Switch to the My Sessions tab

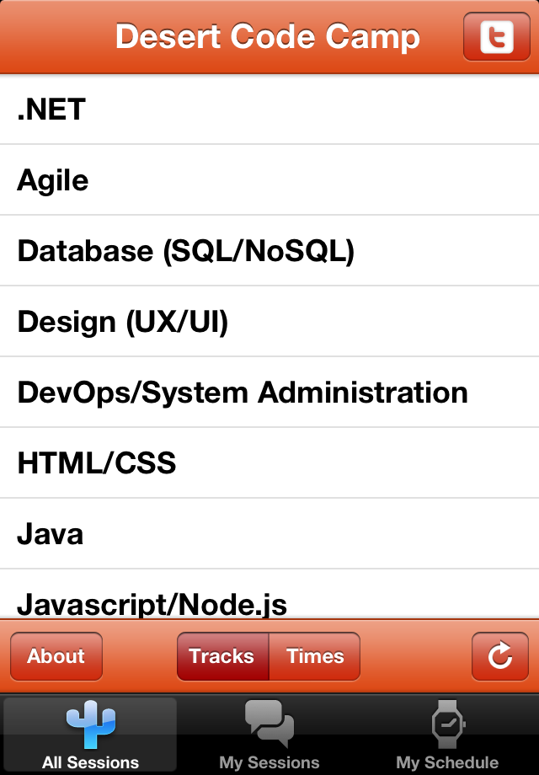coord(269,735)
